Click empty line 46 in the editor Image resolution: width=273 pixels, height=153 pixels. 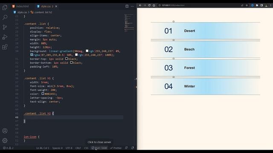(73, 117)
